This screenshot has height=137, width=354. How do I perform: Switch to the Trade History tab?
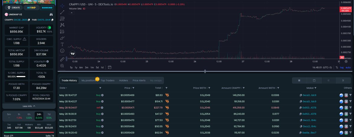click(x=69, y=80)
